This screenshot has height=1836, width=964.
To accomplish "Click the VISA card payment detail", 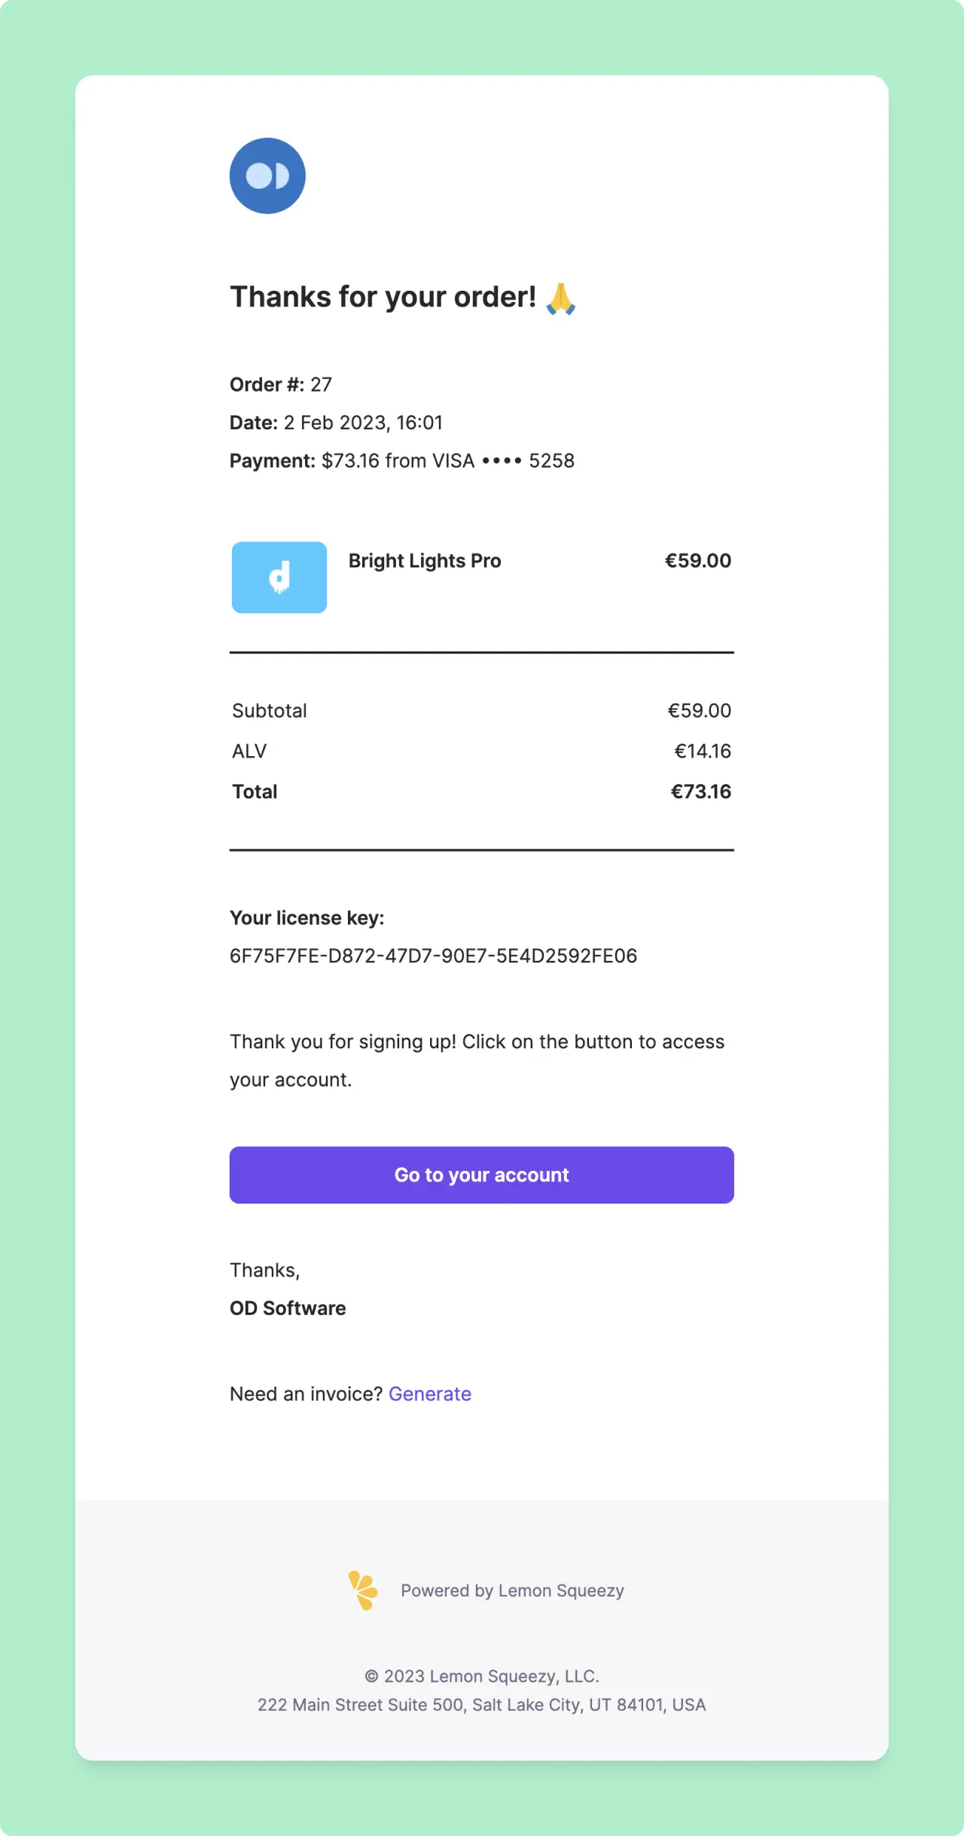I will coord(401,460).
